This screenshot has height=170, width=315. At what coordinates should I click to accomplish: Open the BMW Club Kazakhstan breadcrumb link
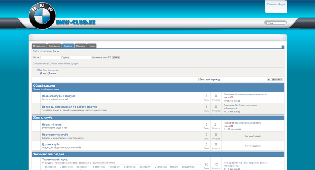(x=48, y=70)
